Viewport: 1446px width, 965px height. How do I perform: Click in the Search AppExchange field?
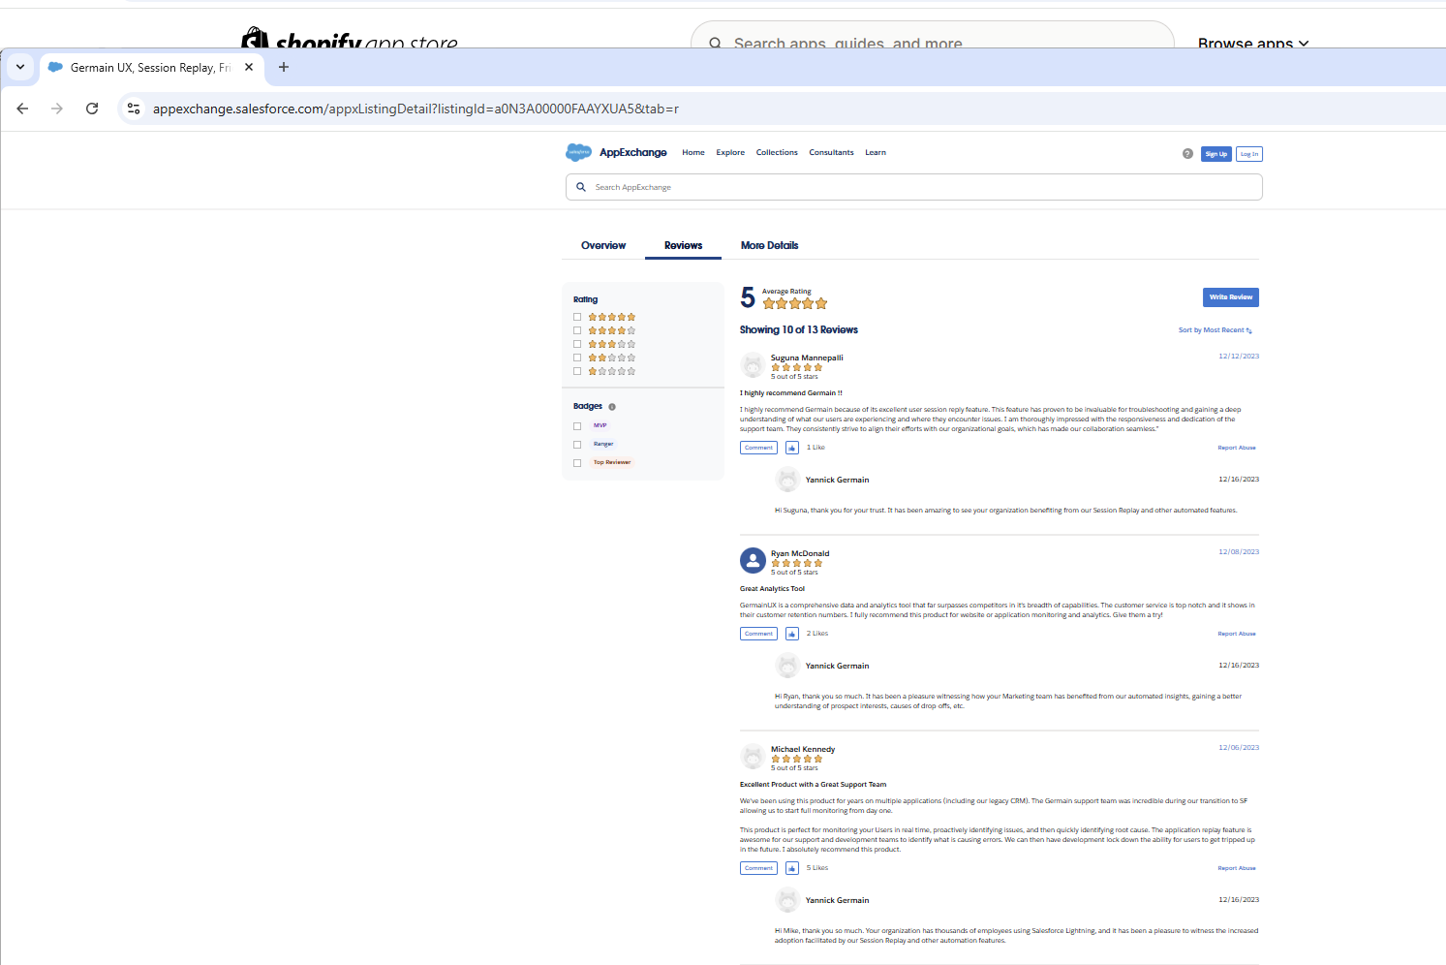click(x=913, y=187)
